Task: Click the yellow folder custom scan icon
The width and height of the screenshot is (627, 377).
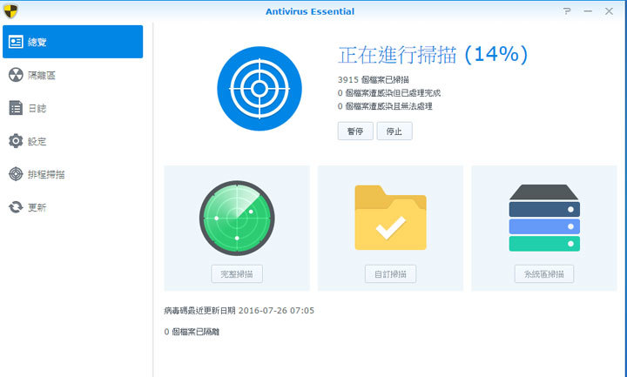Action: [x=391, y=218]
